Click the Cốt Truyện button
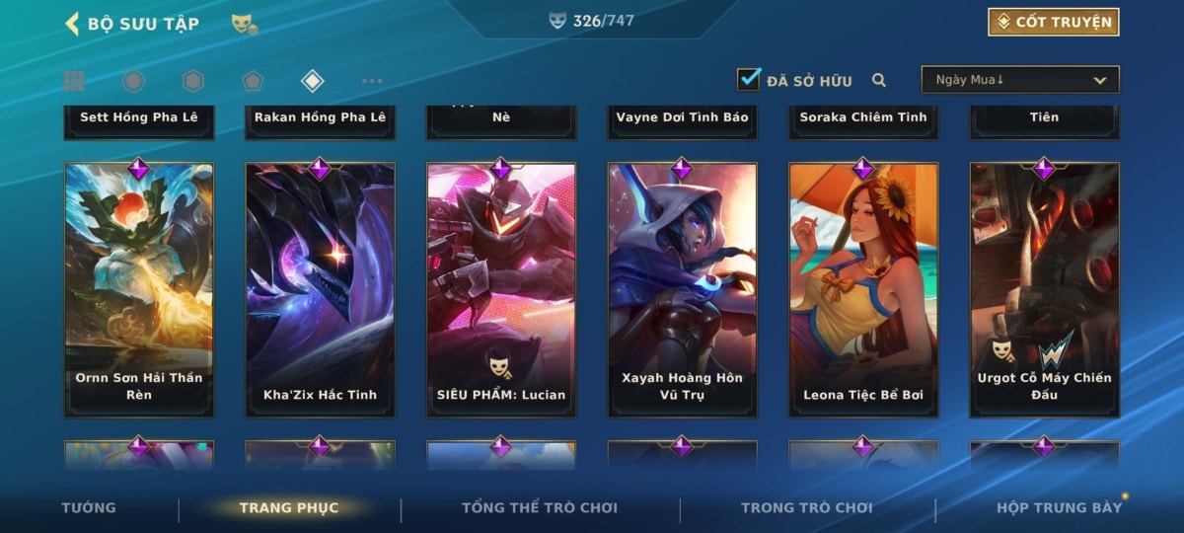This screenshot has width=1184, height=533. (x=1054, y=22)
